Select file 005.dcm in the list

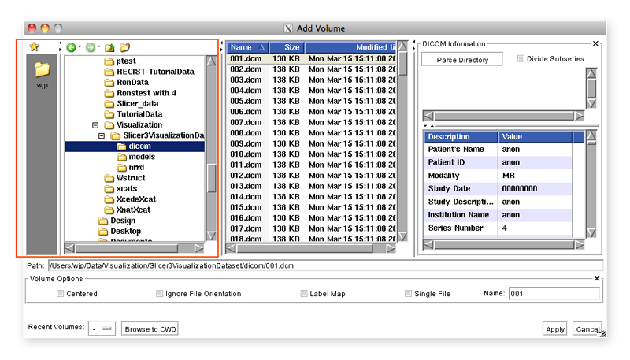click(x=245, y=101)
